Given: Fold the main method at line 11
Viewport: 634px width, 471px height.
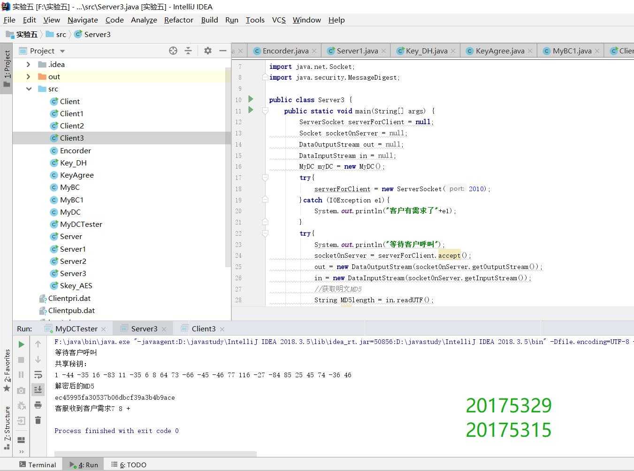Looking at the screenshot, I should tap(265, 111).
